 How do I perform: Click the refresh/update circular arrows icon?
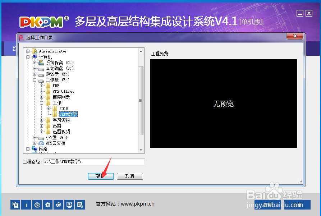pyautogui.click(x=59, y=204)
